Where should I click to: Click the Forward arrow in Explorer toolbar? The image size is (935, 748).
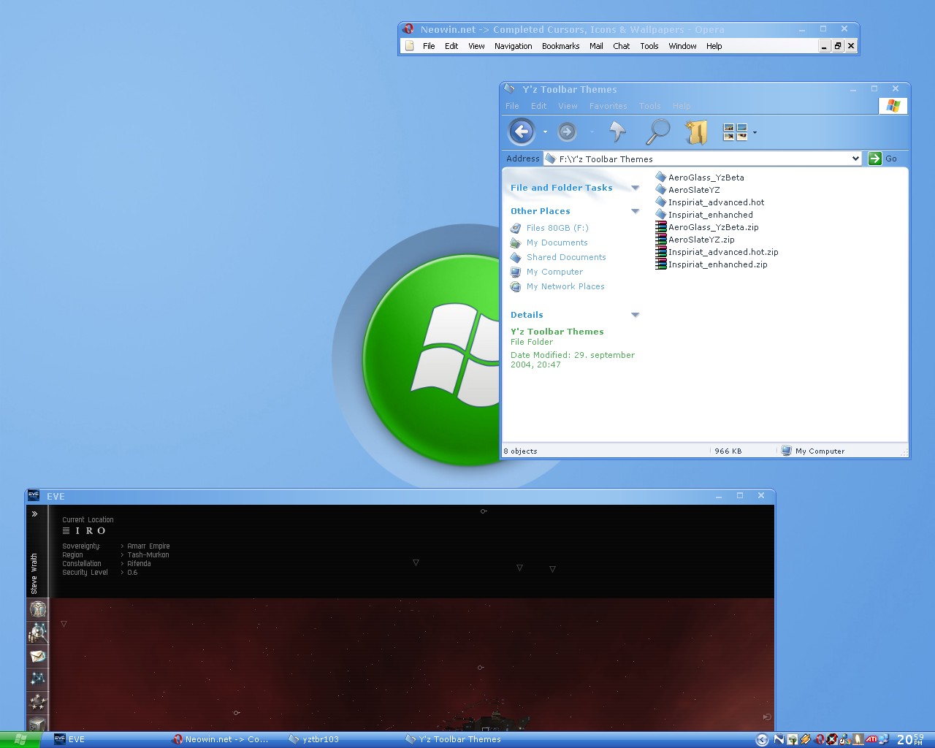click(x=567, y=132)
